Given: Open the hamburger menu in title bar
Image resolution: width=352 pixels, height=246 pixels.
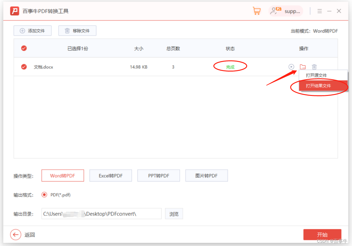Looking at the screenshot, I should [320, 11].
